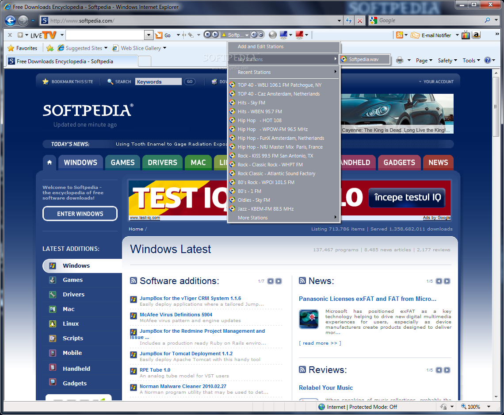Open the RPE Tube 1.0 link
Viewport: 504px width, 415px height.
coord(155,370)
